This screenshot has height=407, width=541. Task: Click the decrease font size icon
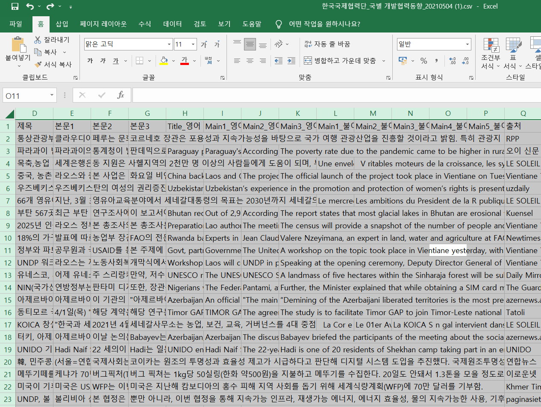point(217,44)
